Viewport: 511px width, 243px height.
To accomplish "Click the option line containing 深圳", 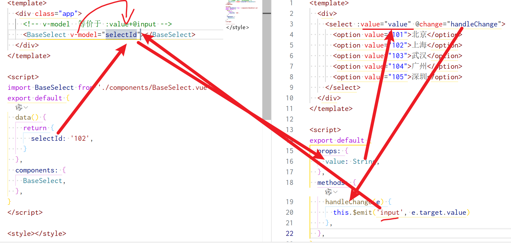I will (x=398, y=77).
